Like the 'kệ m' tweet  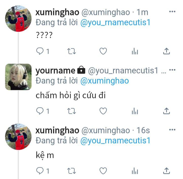click(103, 171)
